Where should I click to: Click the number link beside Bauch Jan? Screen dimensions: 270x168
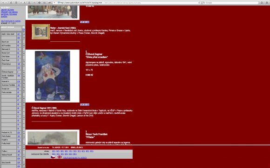click(18, 42)
